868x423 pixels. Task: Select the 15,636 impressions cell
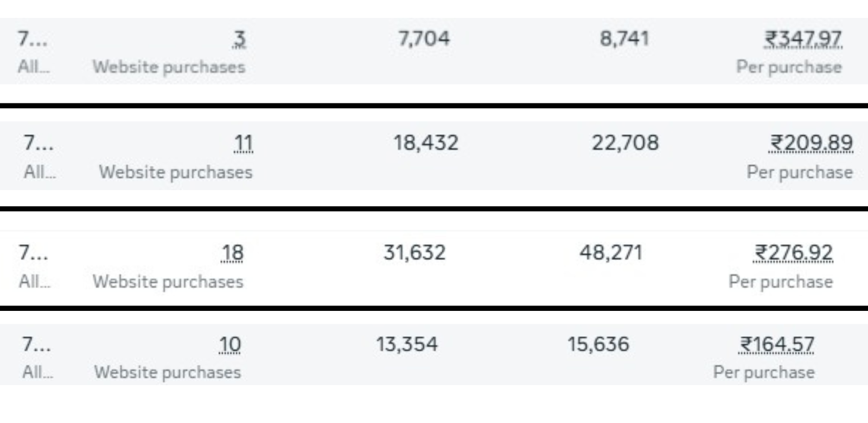598,344
